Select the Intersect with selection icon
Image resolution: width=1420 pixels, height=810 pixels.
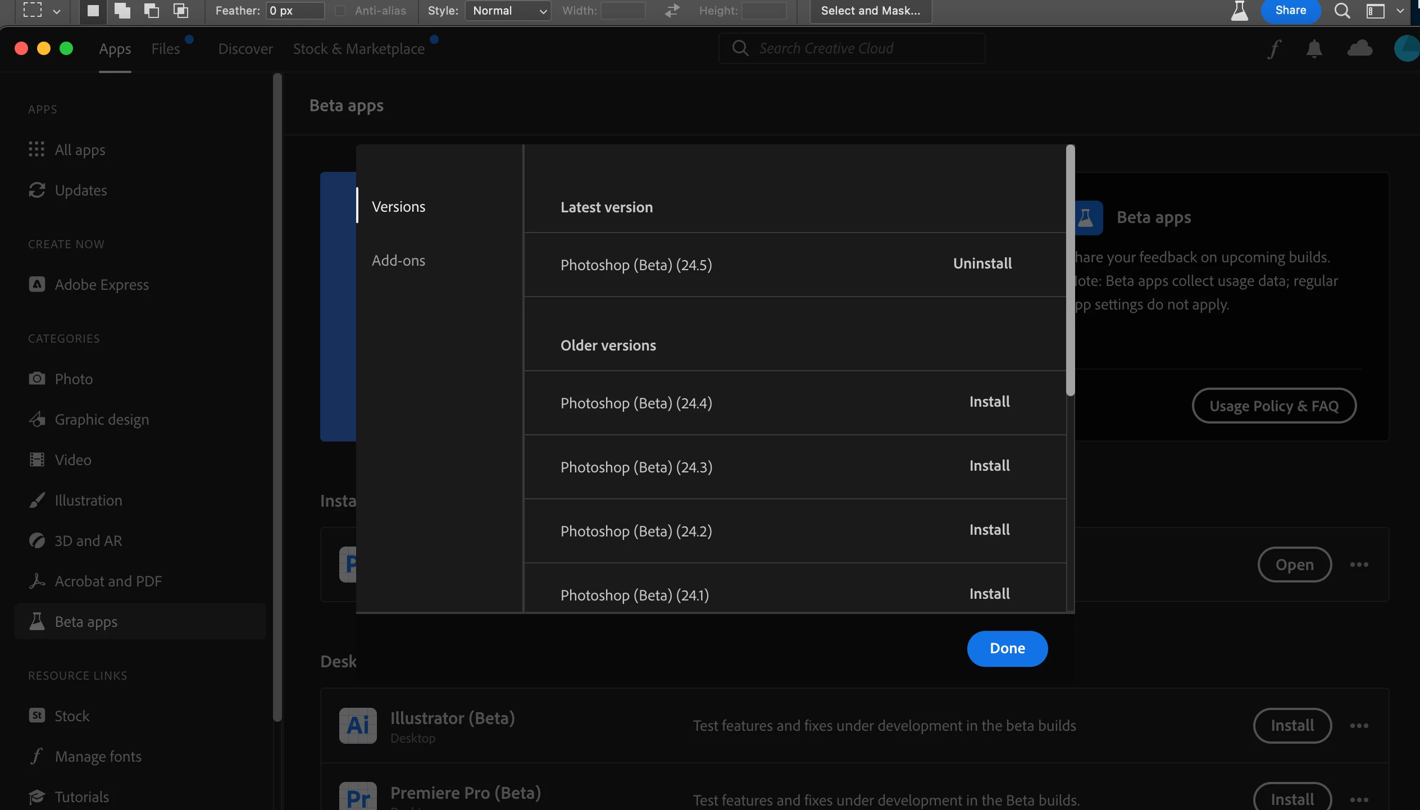pos(181,11)
